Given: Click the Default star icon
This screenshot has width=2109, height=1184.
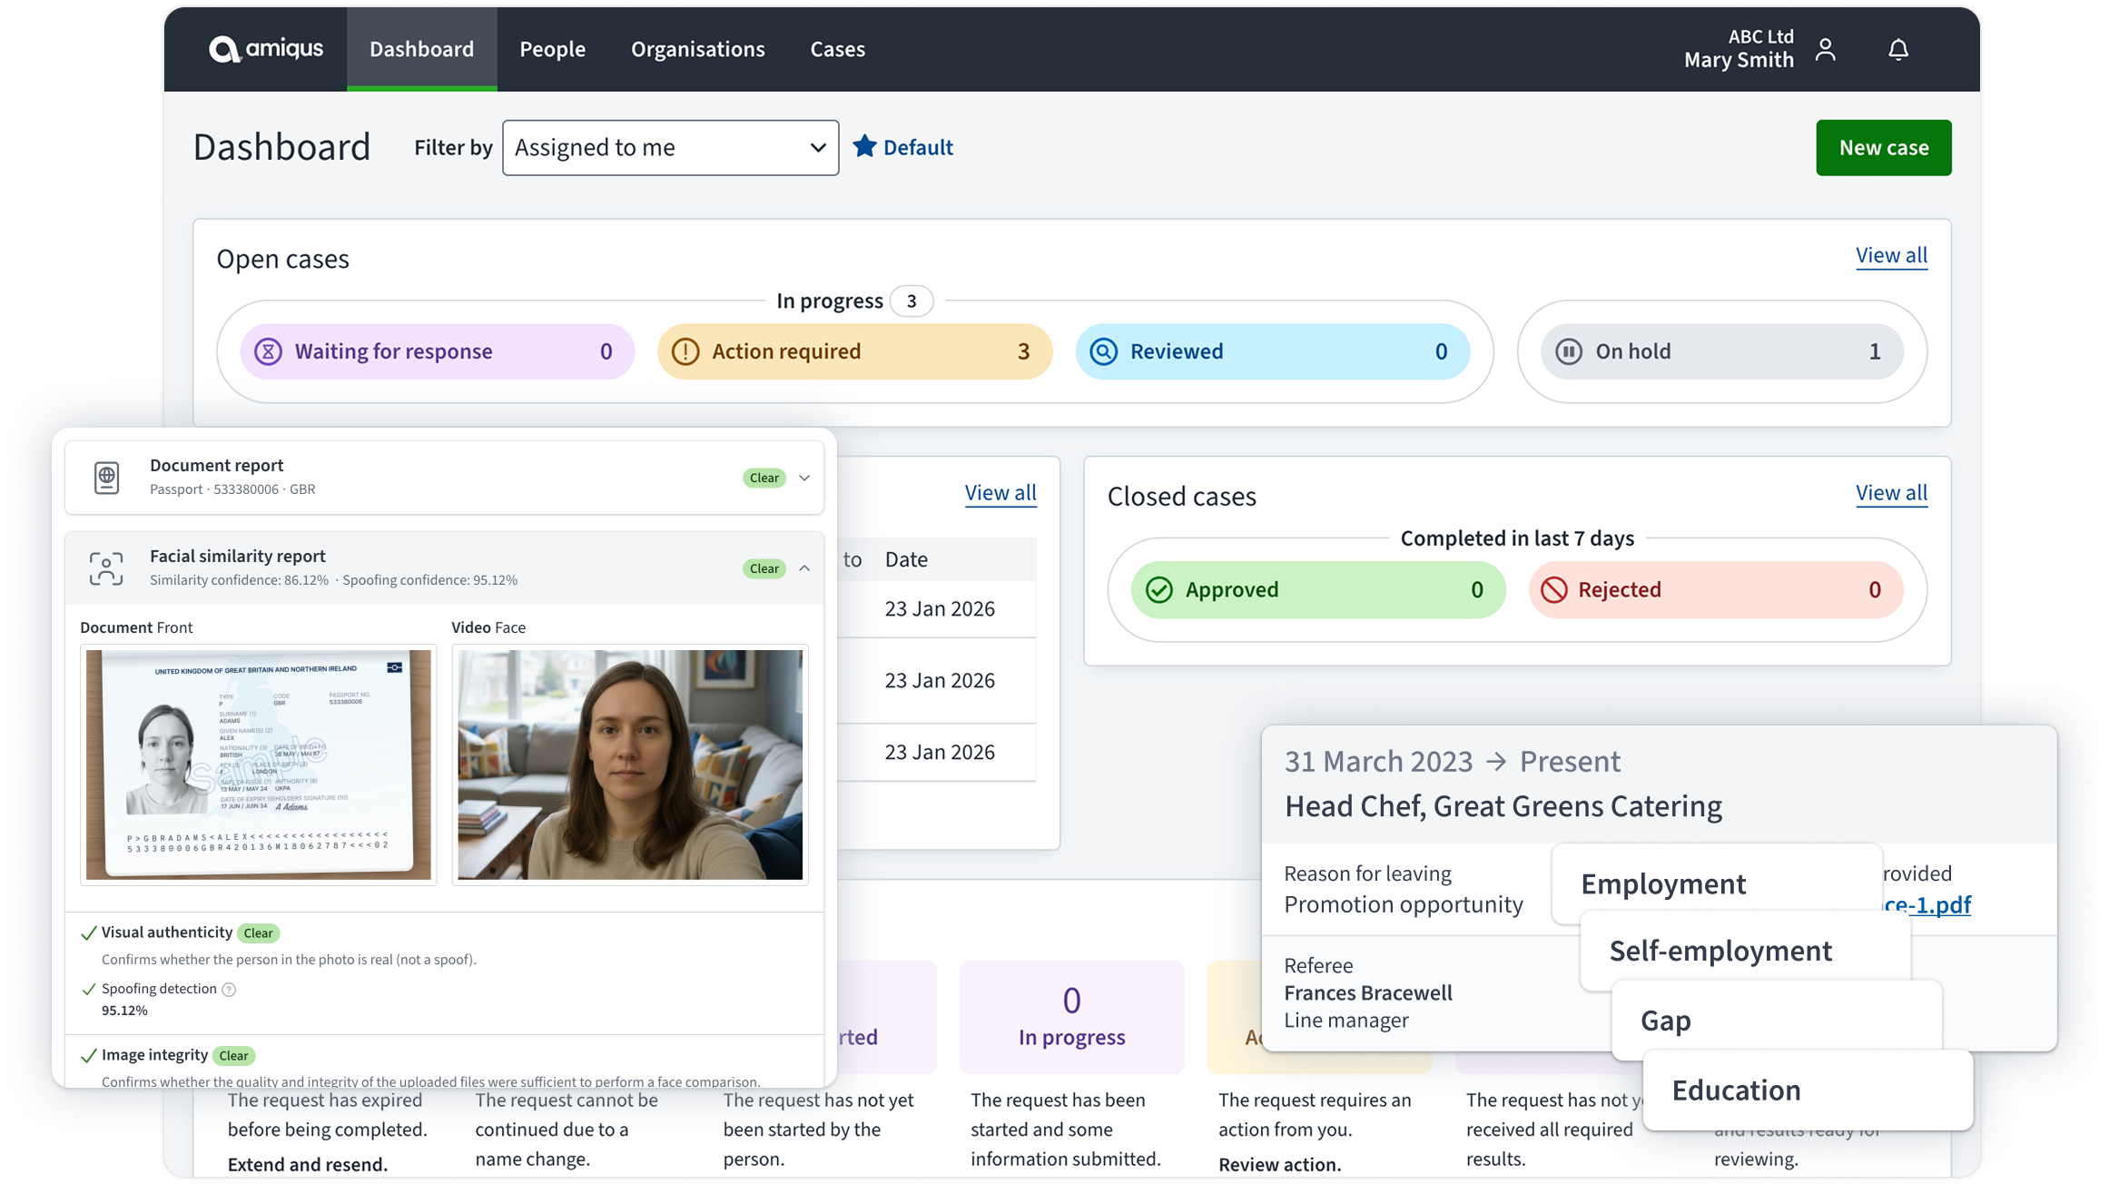Looking at the screenshot, I should coord(864,147).
